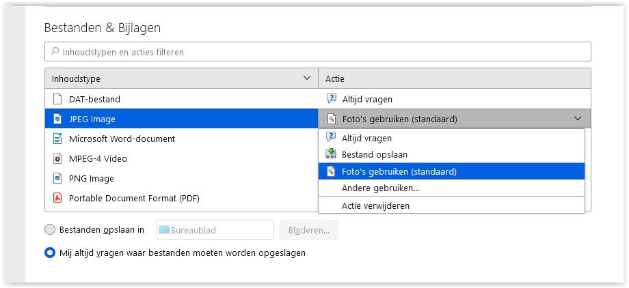Focus the 'Inhoudstypen en acties filteren' field
Image resolution: width=629 pixels, height=288 pixels.
(321, 52)
